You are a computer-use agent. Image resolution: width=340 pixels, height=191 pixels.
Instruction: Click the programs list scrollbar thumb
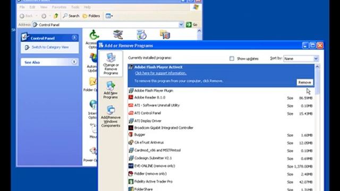317,82
